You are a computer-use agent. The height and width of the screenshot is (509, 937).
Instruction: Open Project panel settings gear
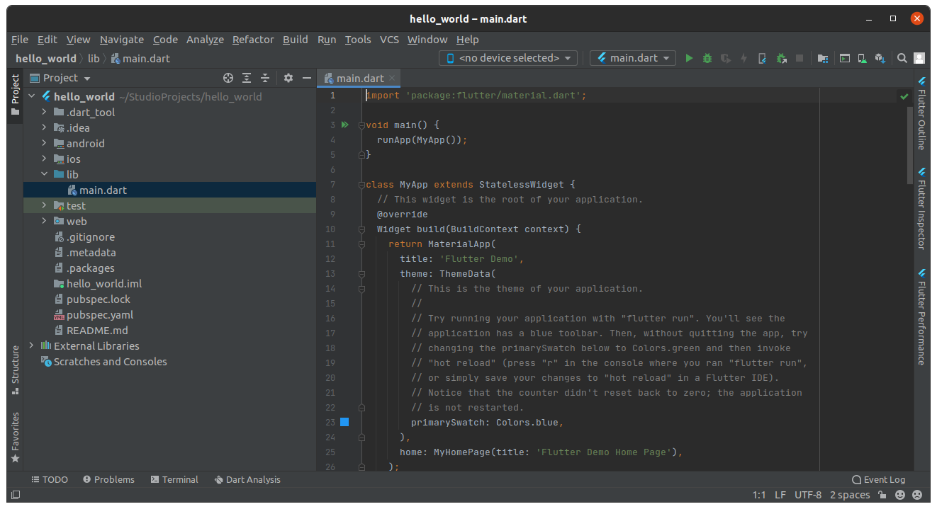coord(288,77)
